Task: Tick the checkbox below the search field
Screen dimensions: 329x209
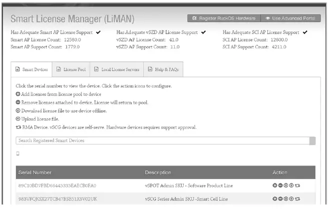Action: pos(18,153)
